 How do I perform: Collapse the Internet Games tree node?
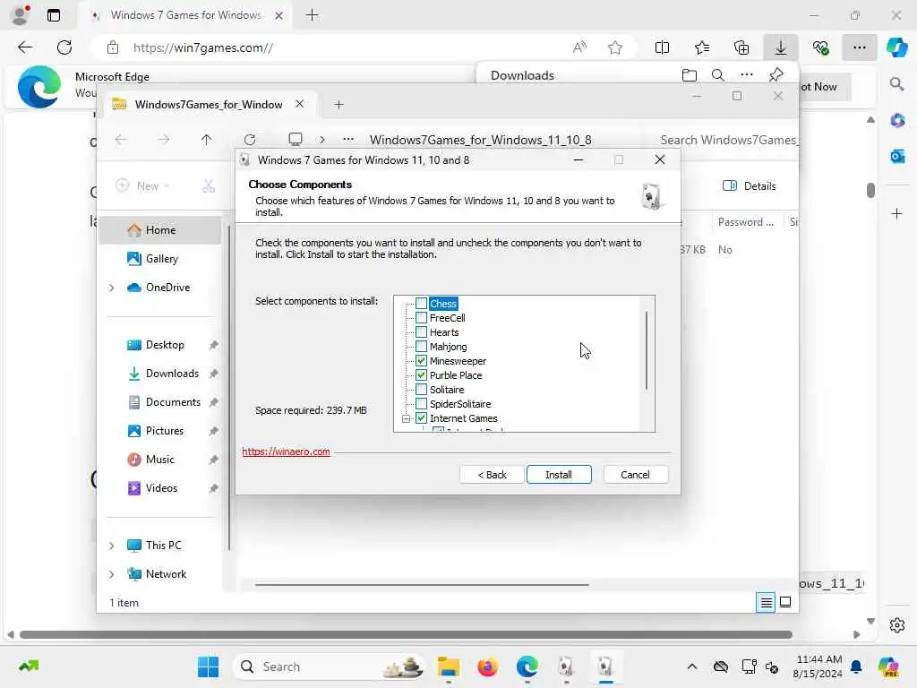(x=406, y=419)
